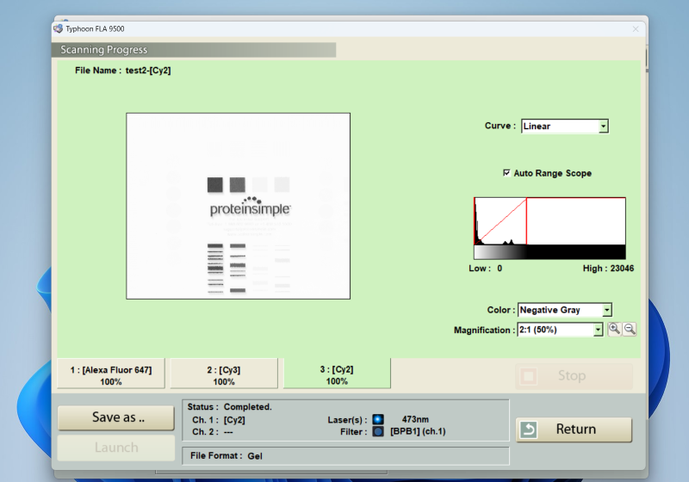This screenshot has height=482, width=689.
Task: Switch to the Alexa Fluor 647 channel tab
Action: (111, 374)
